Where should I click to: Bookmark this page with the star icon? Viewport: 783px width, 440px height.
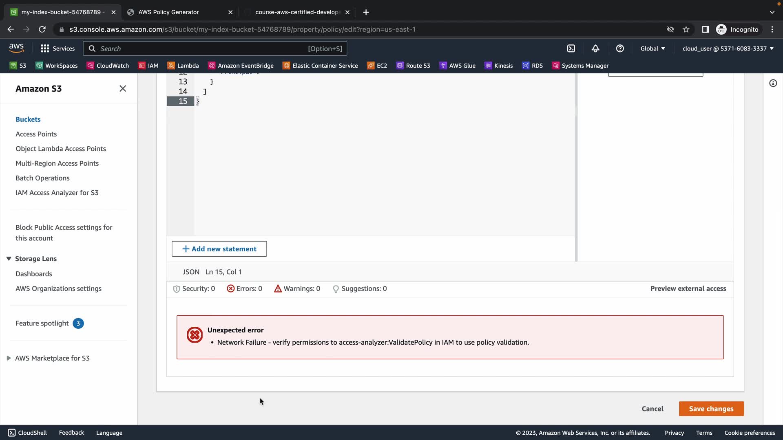[686, 29]
